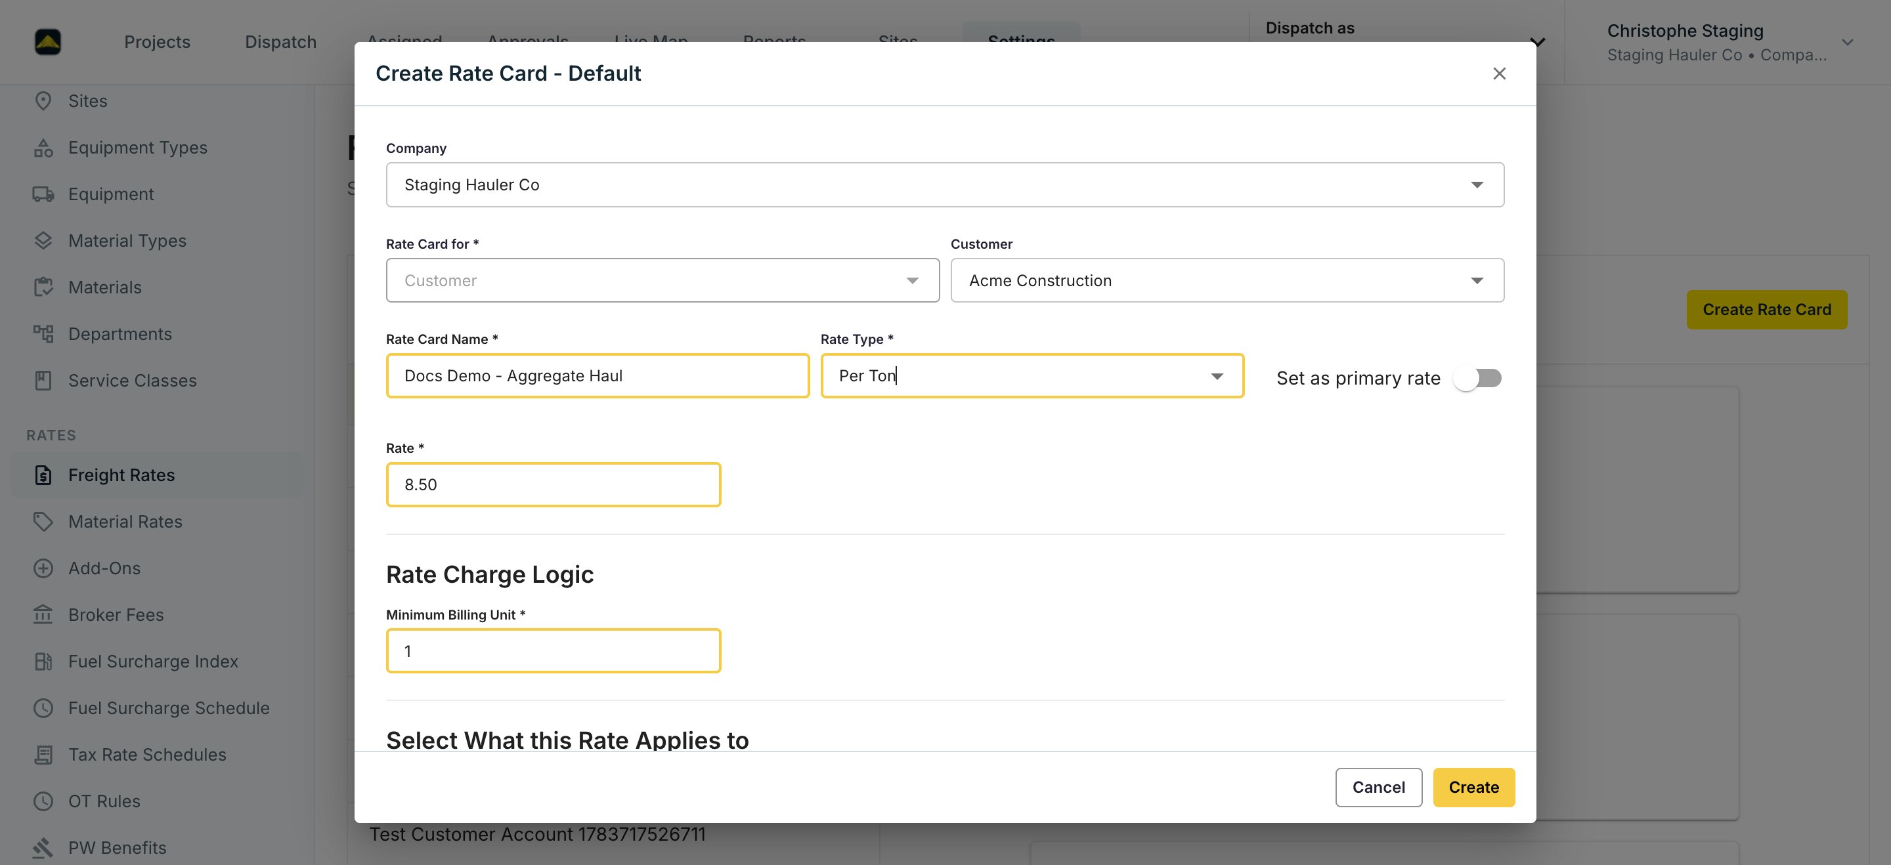Viewport: 1891px width, 865px height.
Task: Click the Rate input showing 8.50
Action: click(553, 484)
